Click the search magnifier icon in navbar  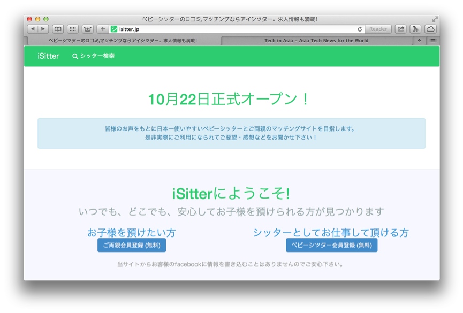[75, 56]
